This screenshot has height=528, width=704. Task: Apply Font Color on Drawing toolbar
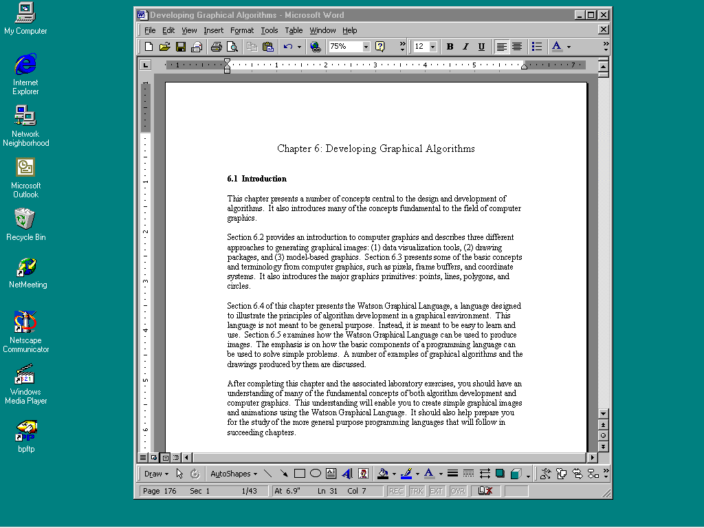[429, 474]
